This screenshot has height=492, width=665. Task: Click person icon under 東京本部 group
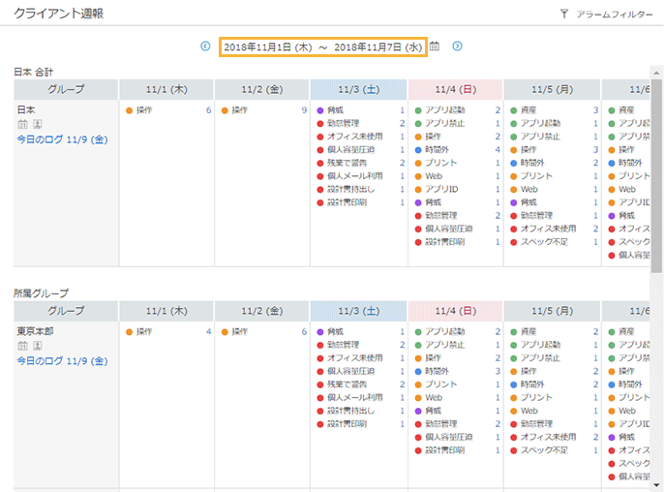[x=37, y=346]
